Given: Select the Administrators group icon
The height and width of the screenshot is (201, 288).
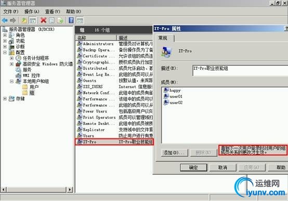Looking at the screenshot, I should pos(80,44).
